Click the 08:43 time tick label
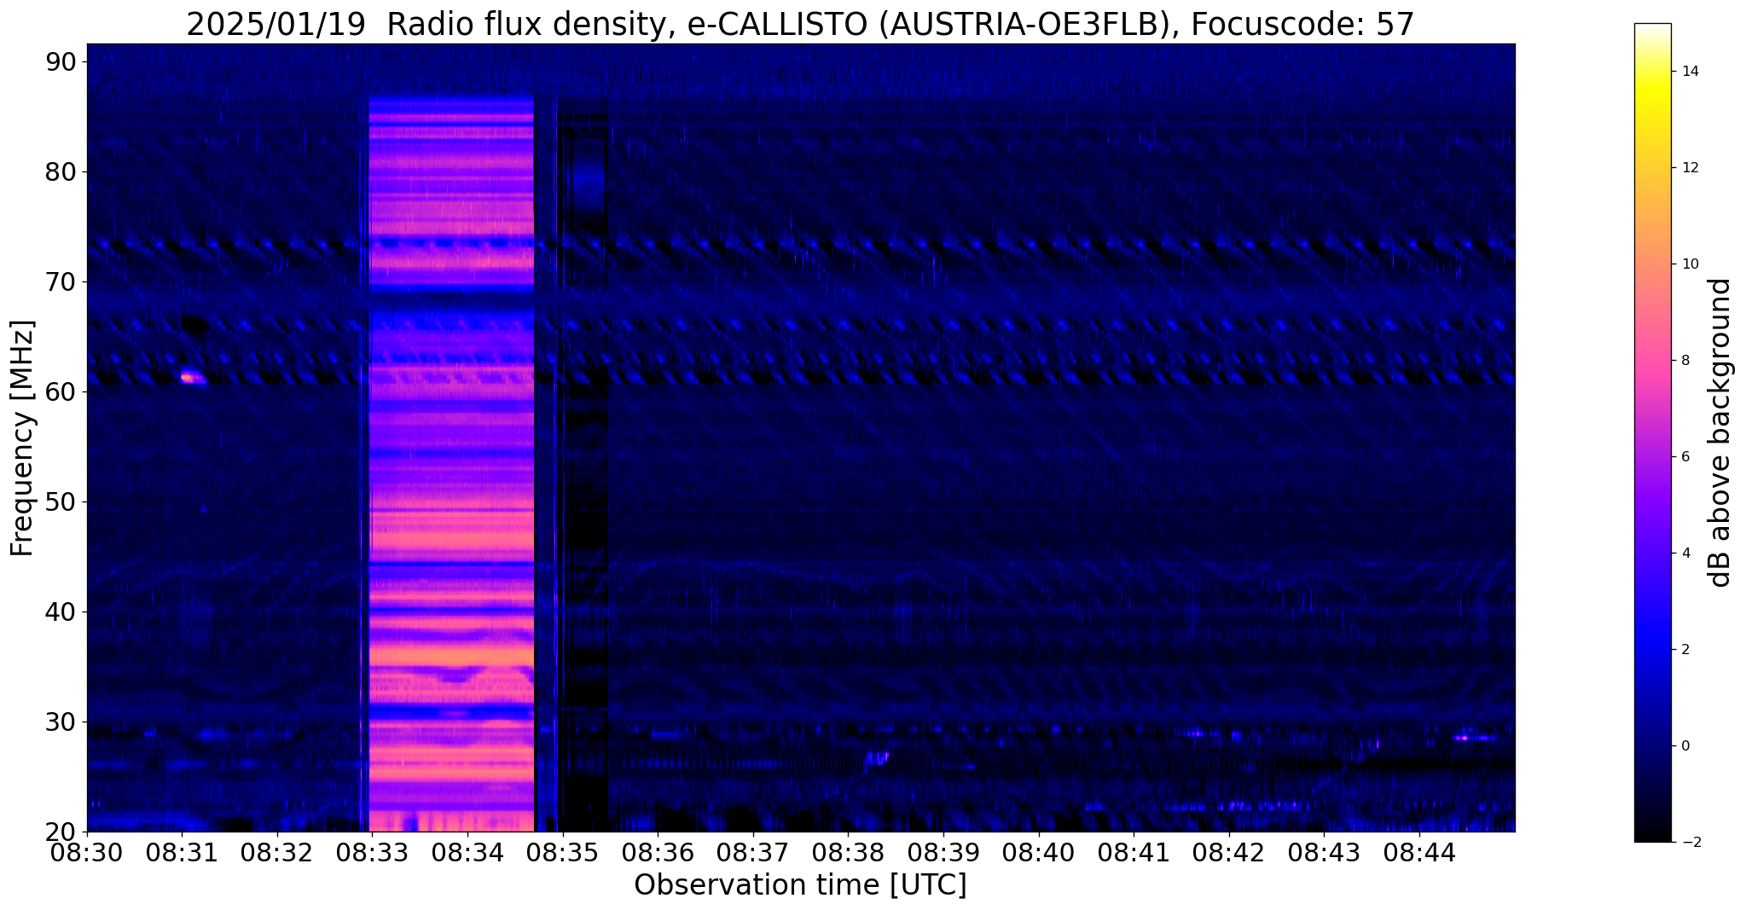The image size is (1746, 910). (1325, 853)
